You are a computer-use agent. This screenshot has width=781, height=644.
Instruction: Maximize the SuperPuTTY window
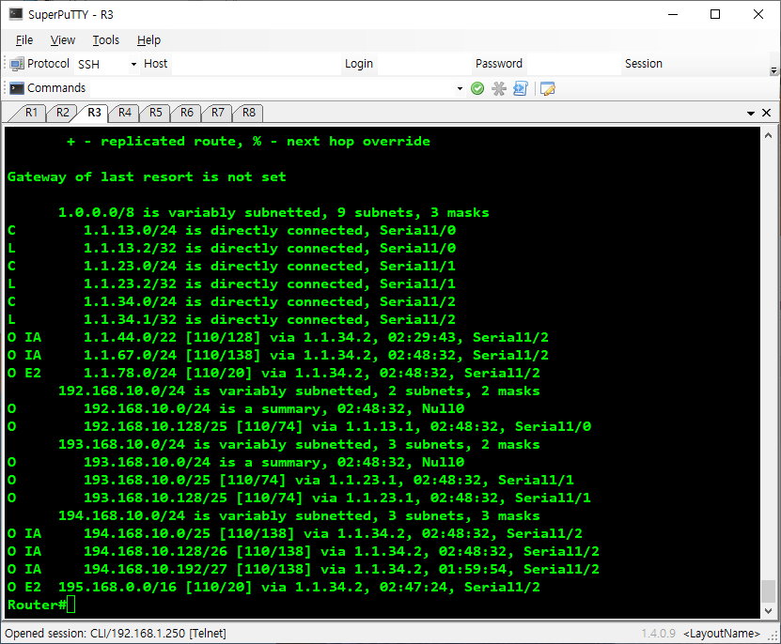click(715, 14)
